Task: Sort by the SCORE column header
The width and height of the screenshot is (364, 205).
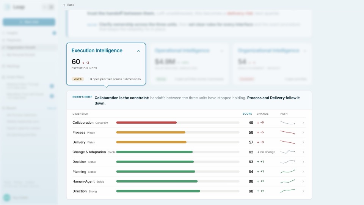Action: click(247, 114)
